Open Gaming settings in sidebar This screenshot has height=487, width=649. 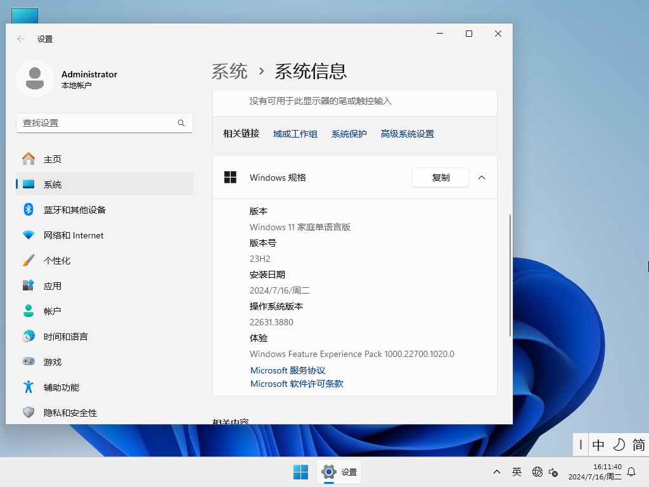[53, 361]
